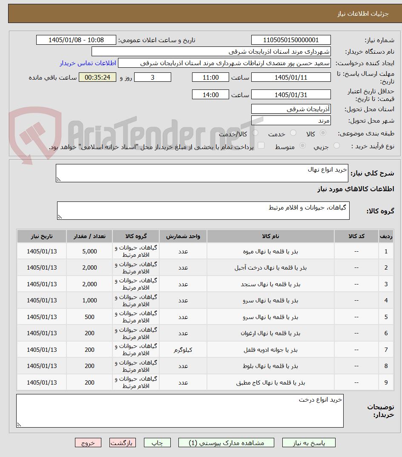Select the متوسط purchase type radio
This screenshot has height=457, width=402.
tap(303, 145)
